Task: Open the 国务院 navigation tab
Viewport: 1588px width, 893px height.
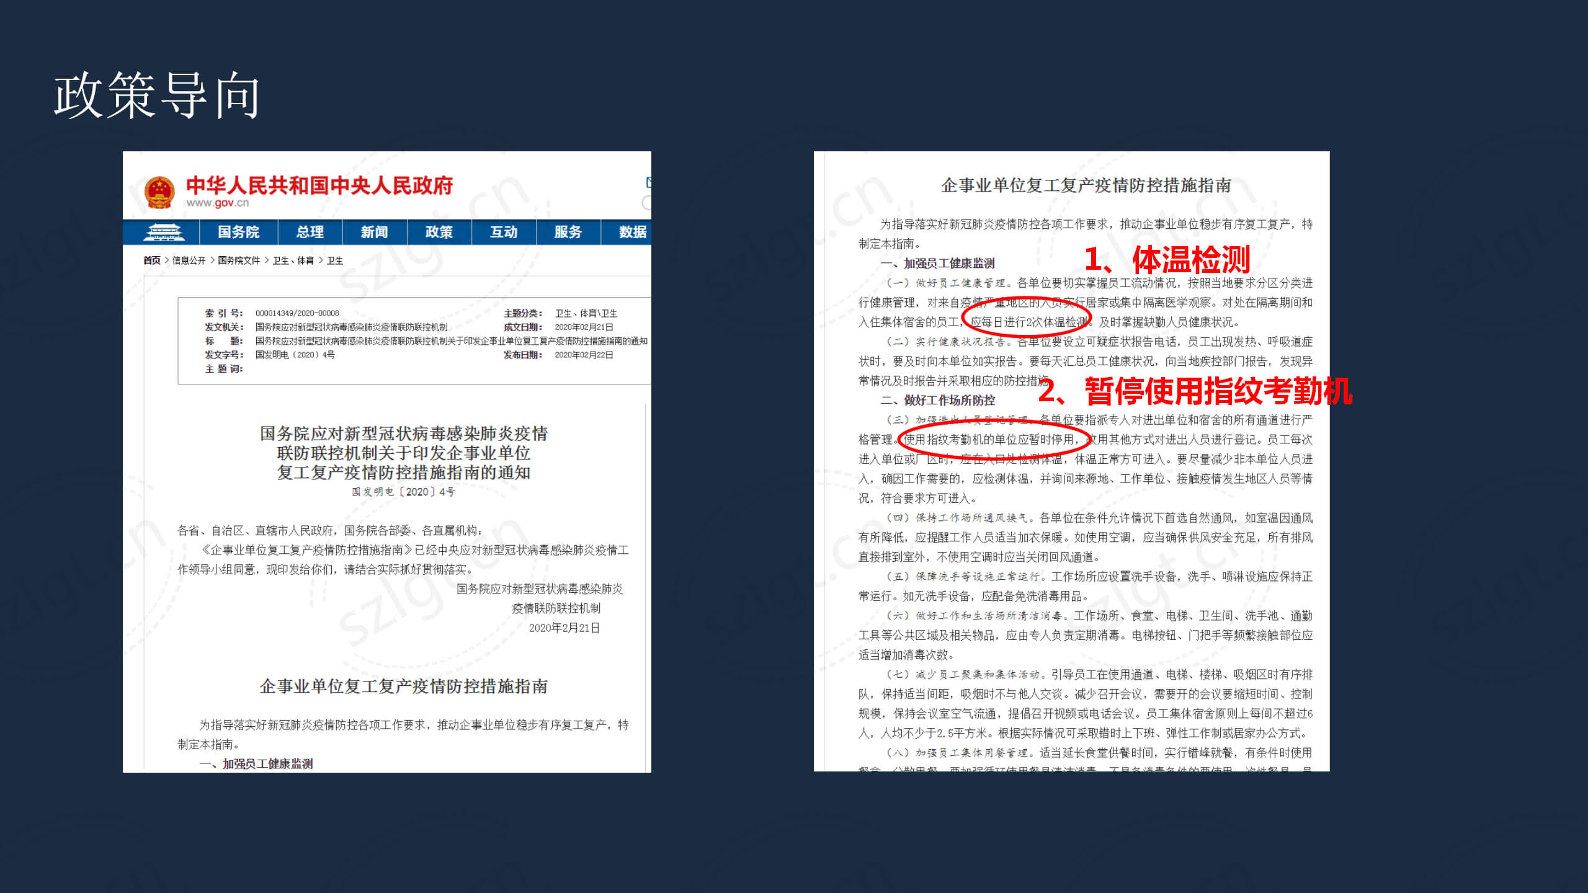Action: click(x=238, y=232)
